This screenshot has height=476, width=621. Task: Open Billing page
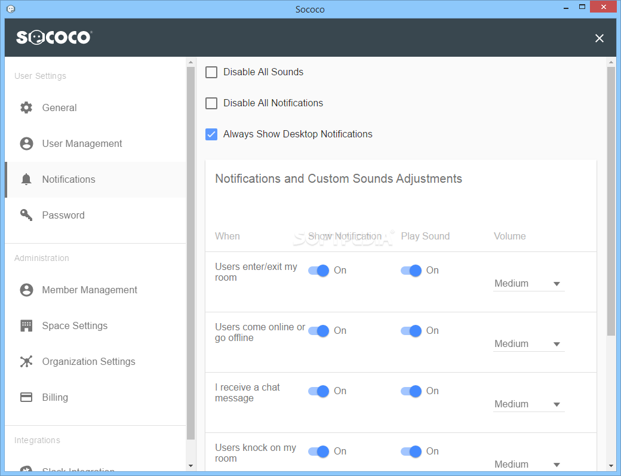[x=95, y=397]
